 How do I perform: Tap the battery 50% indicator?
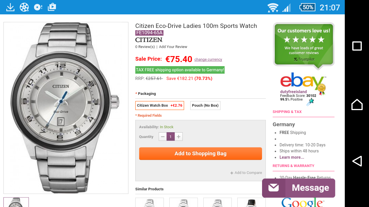pos(307,7)
